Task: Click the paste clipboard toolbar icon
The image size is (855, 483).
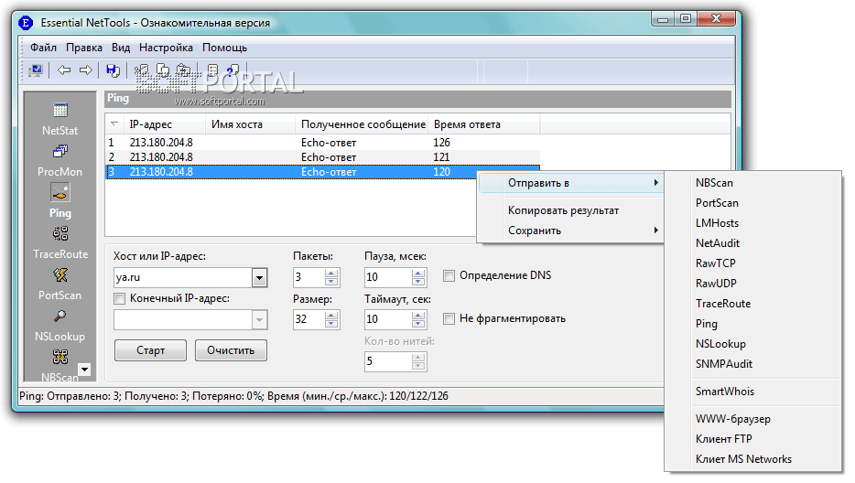Action: click(x=184, y=70)
